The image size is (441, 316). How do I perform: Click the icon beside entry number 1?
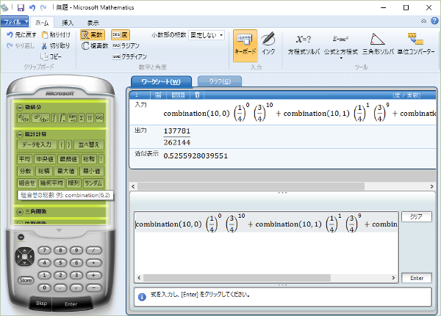158,95
